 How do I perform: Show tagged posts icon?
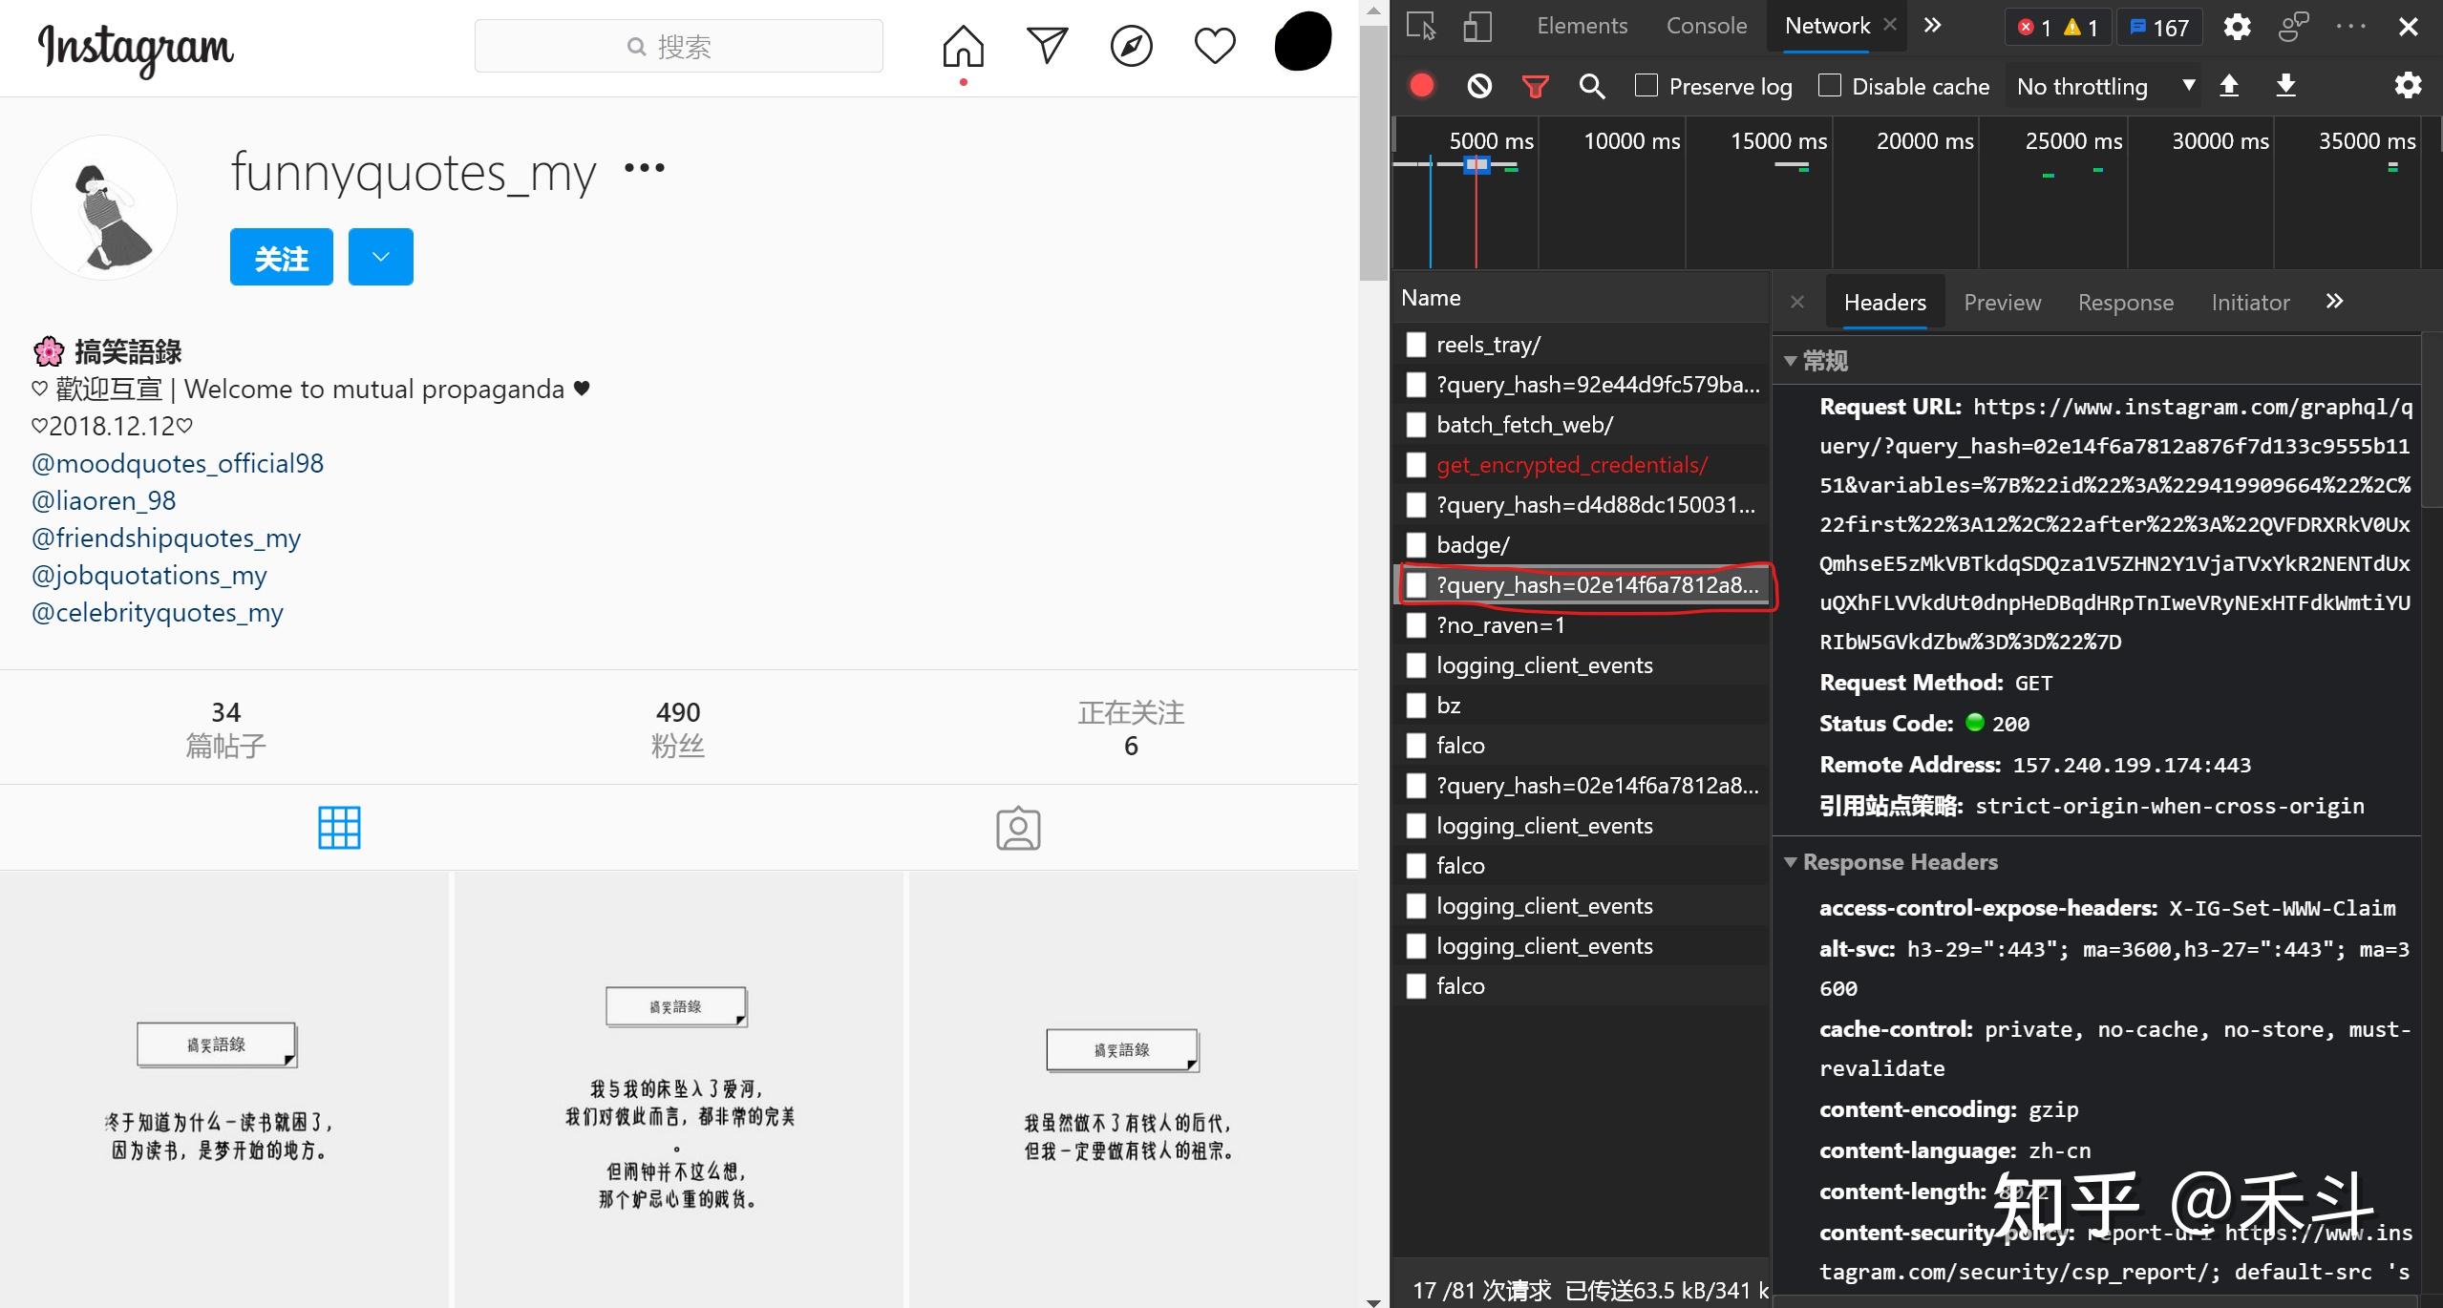[x=1018, y=828]
